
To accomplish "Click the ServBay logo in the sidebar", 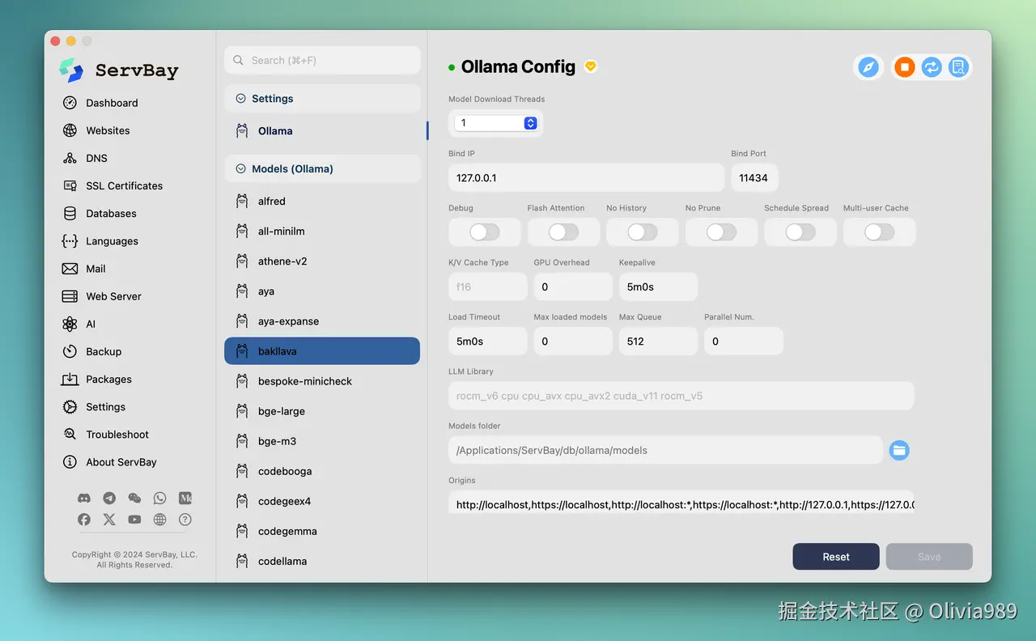I will click(71, 70).
